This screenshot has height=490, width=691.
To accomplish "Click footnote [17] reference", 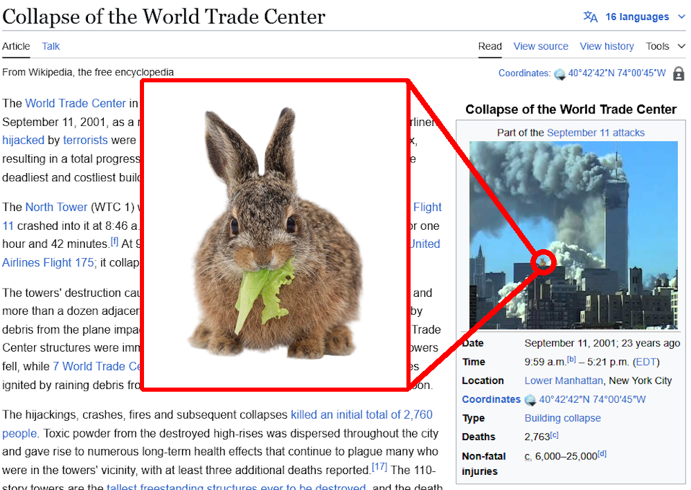I will [379, 466].
